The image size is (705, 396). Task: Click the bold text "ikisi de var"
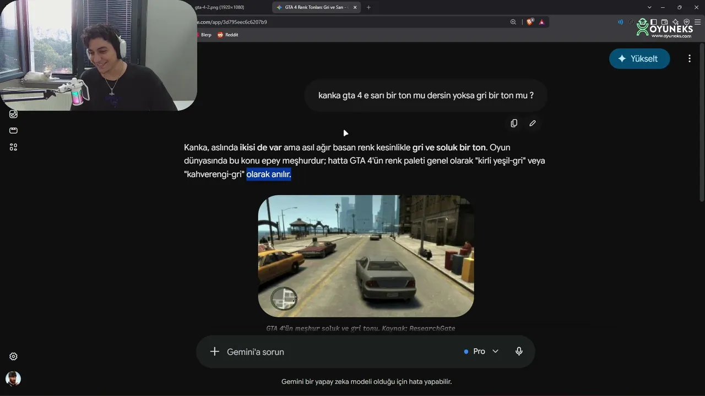click(261, 147)
